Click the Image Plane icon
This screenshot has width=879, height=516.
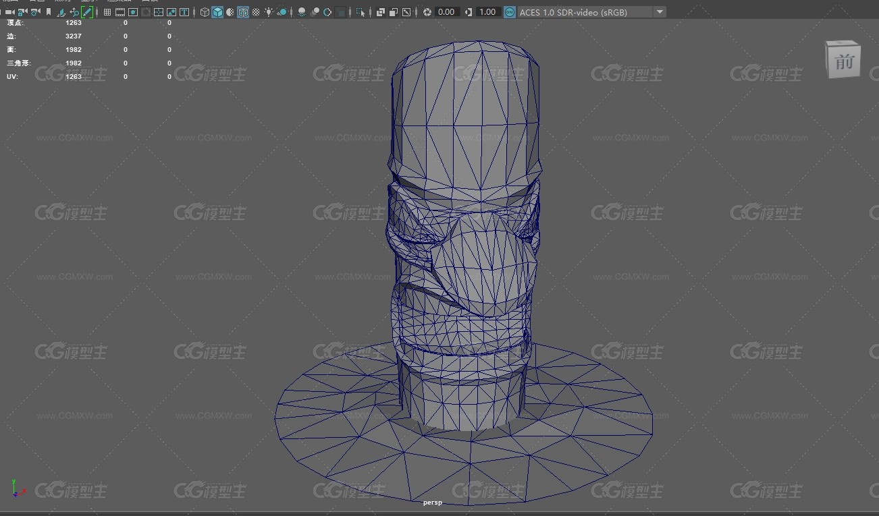coord(61,12)
